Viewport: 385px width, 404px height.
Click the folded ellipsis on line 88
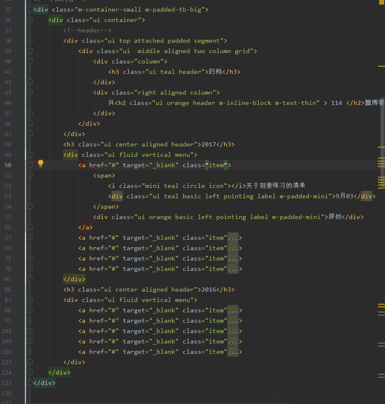point(233,311)
